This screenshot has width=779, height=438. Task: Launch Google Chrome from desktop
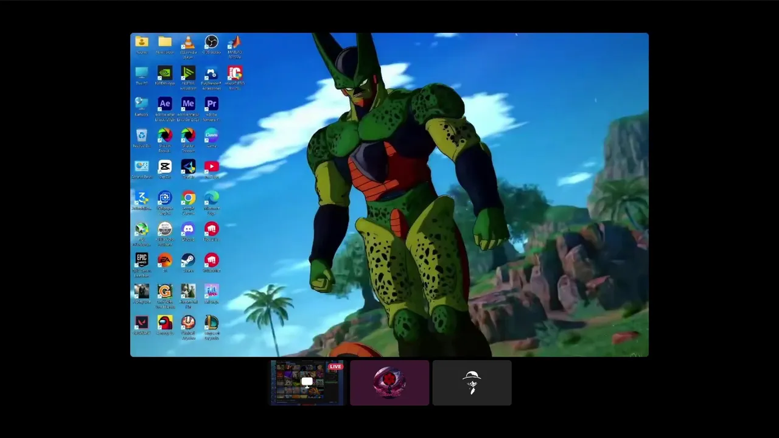pyautogui.click(x=188, y=202)
